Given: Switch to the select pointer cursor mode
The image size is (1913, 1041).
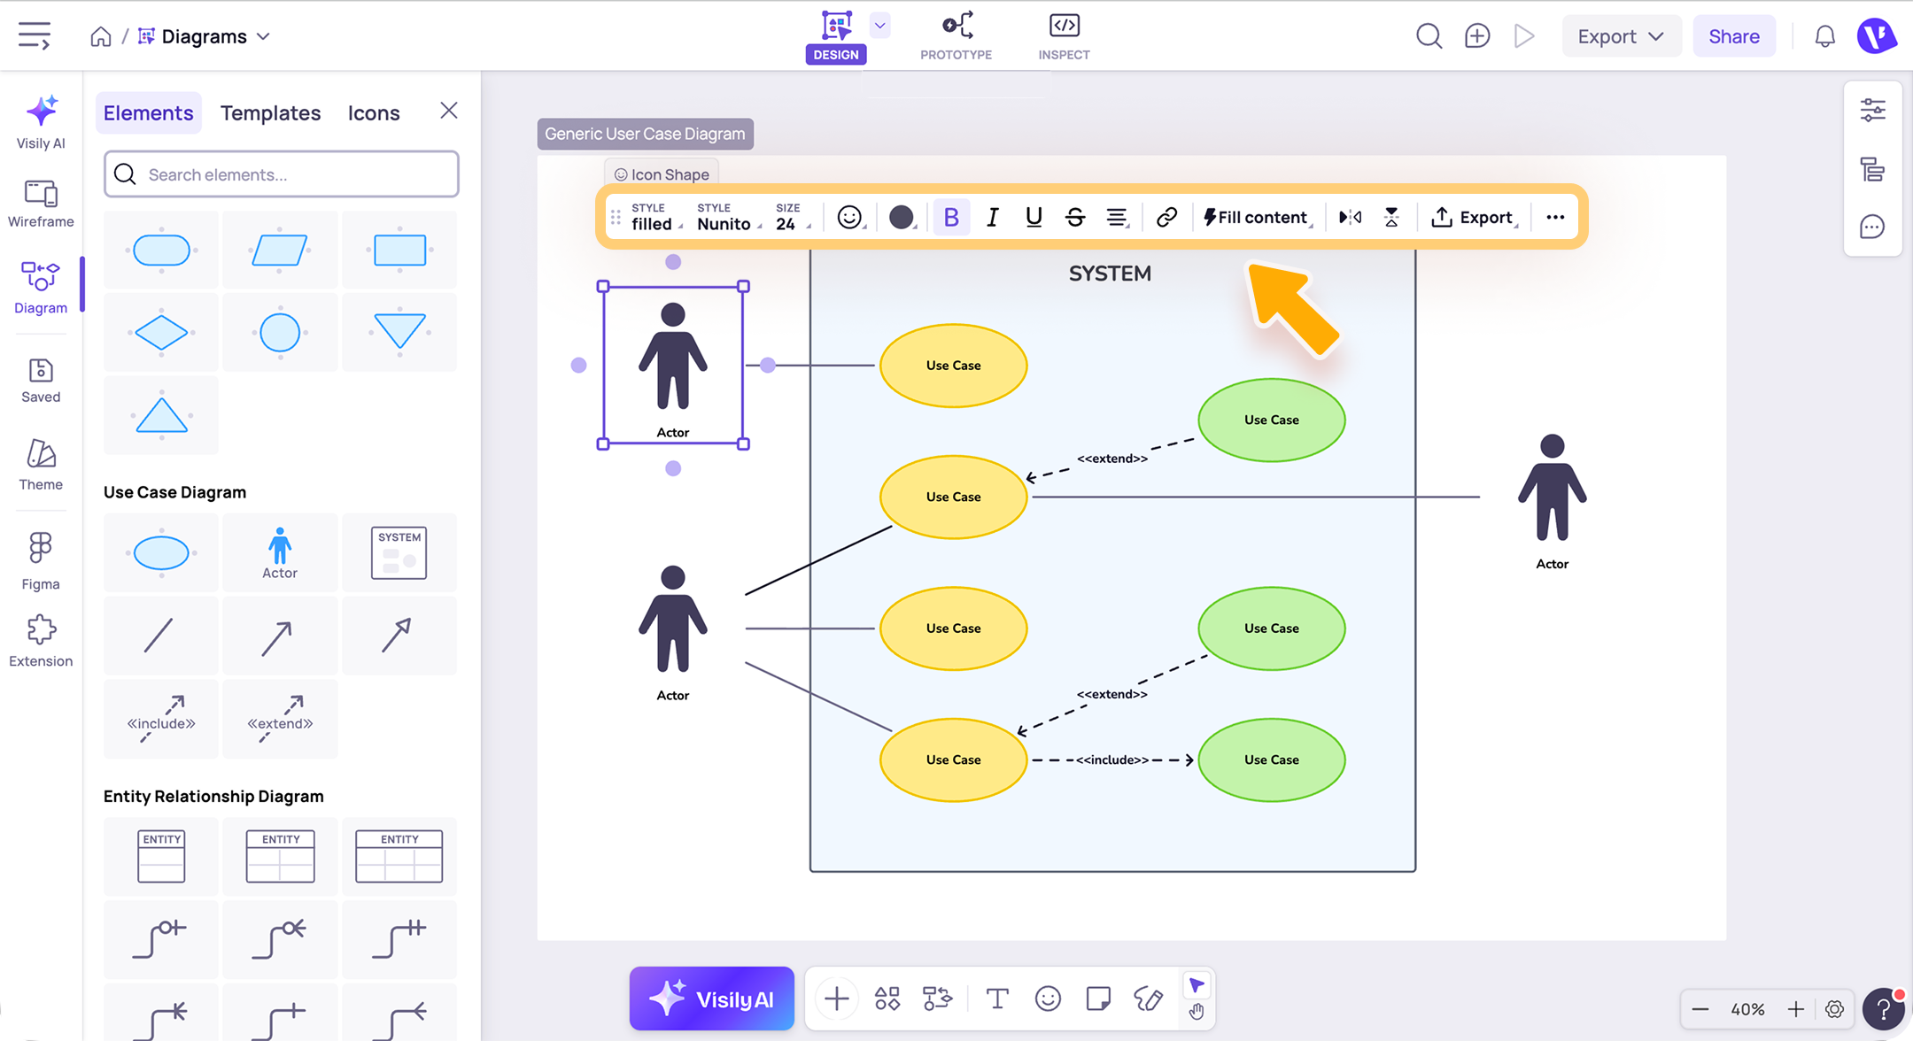Looking at the screenshot, I should [x=1197, y=985].
